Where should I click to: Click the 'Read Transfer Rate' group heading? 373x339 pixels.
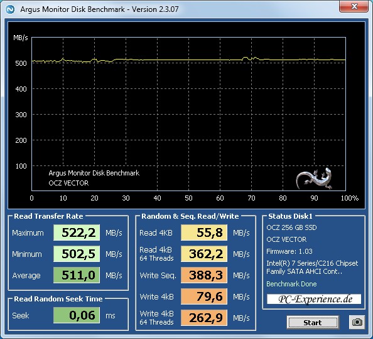pos(48,216)
